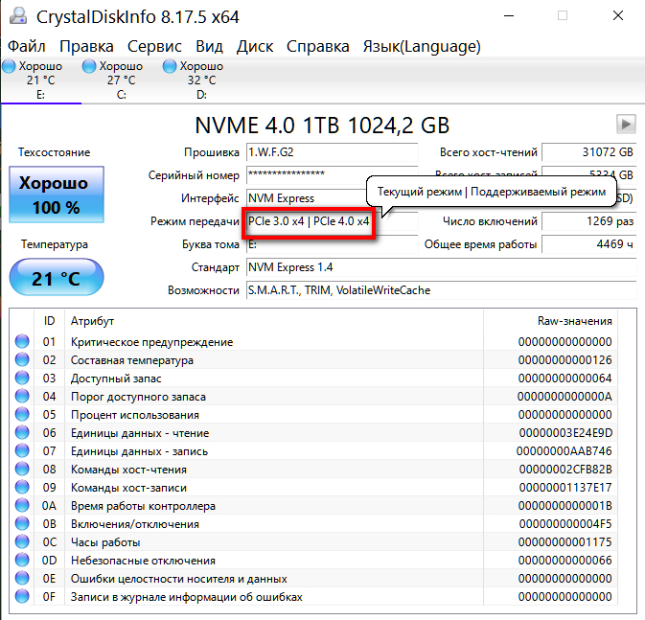Open the Вид menu
This screenshot has width=645, height=620.
click(x=209, y=47)
